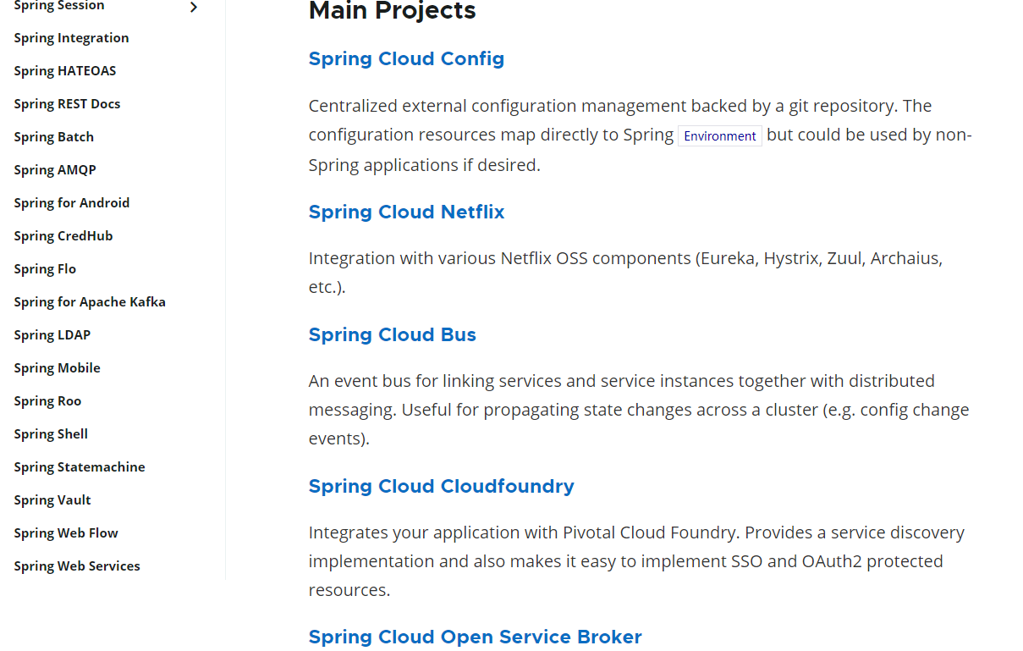Open Spring Roo project link
Viewport: 1023px width, 651px height.
click(x=48, y=401)
